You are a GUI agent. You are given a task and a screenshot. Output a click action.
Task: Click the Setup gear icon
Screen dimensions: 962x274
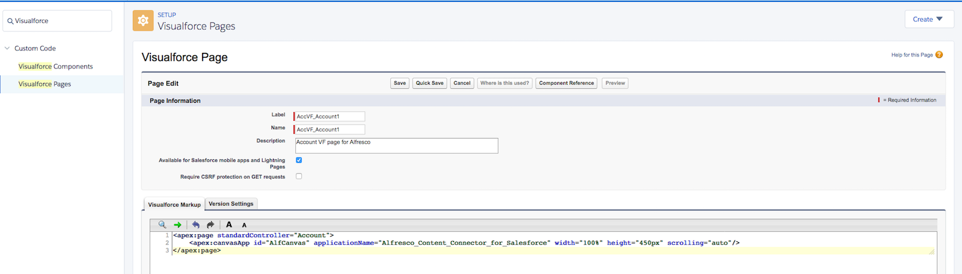click(143, 20)
